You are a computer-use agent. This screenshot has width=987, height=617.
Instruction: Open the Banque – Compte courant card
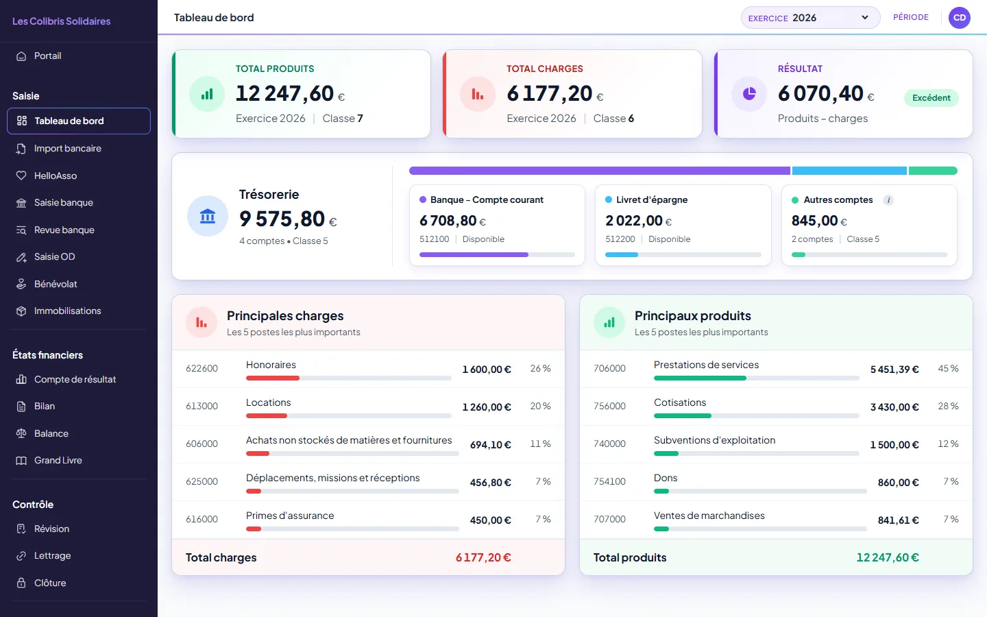(x=497, y=225)
